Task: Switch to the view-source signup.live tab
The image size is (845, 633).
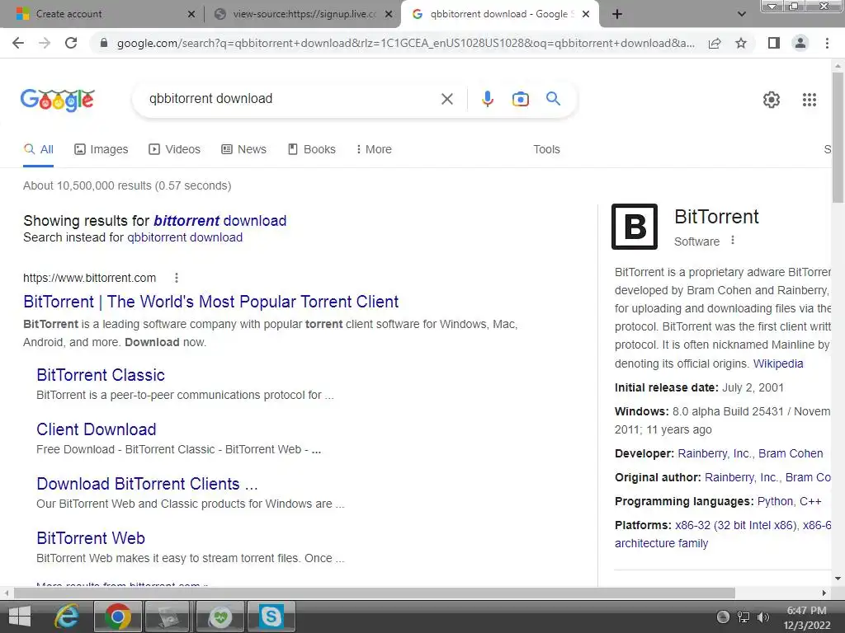Action: point(302,14)
